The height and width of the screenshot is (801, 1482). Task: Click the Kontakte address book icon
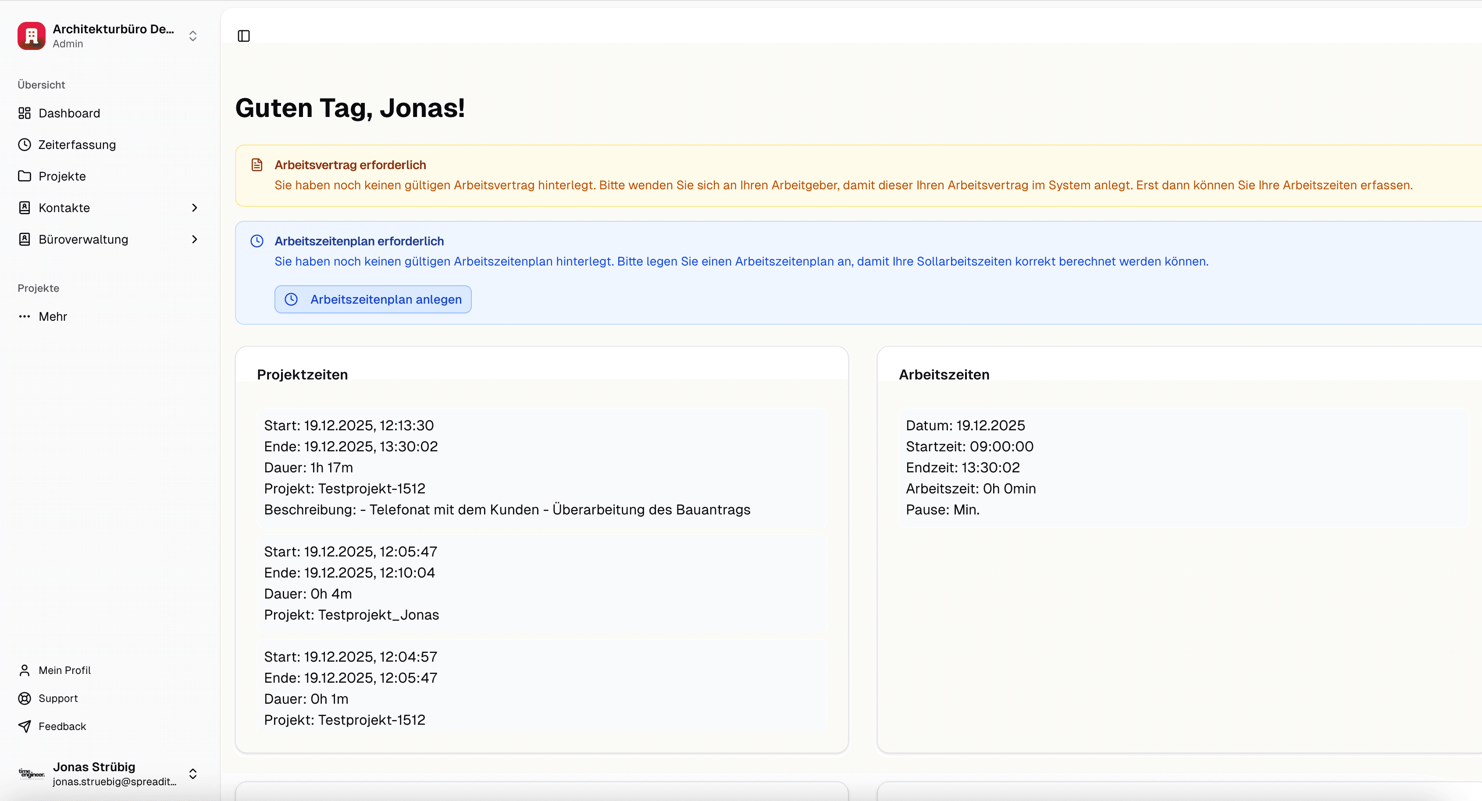coord(25,208)
